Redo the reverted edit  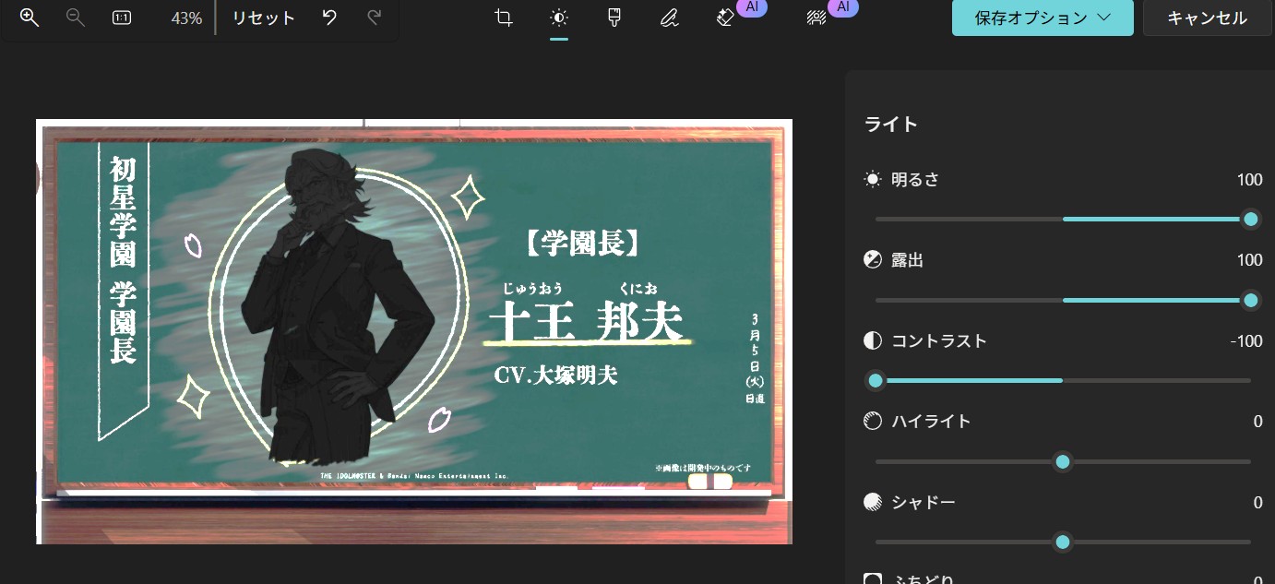(375, 18)
